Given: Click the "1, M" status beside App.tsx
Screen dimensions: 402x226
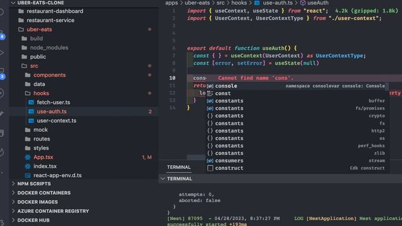Looking at the screenshot, I should click(x=146, y=158).
